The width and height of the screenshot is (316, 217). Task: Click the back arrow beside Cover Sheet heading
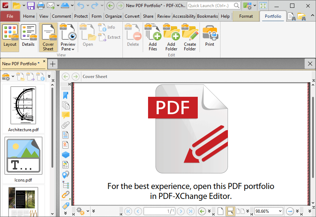pos(66,77)
